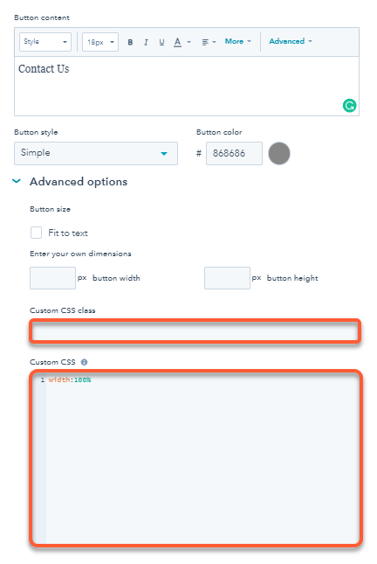377x564 pixels.
Task: Apply italic formatting to button text
Action: pos(146,42)
